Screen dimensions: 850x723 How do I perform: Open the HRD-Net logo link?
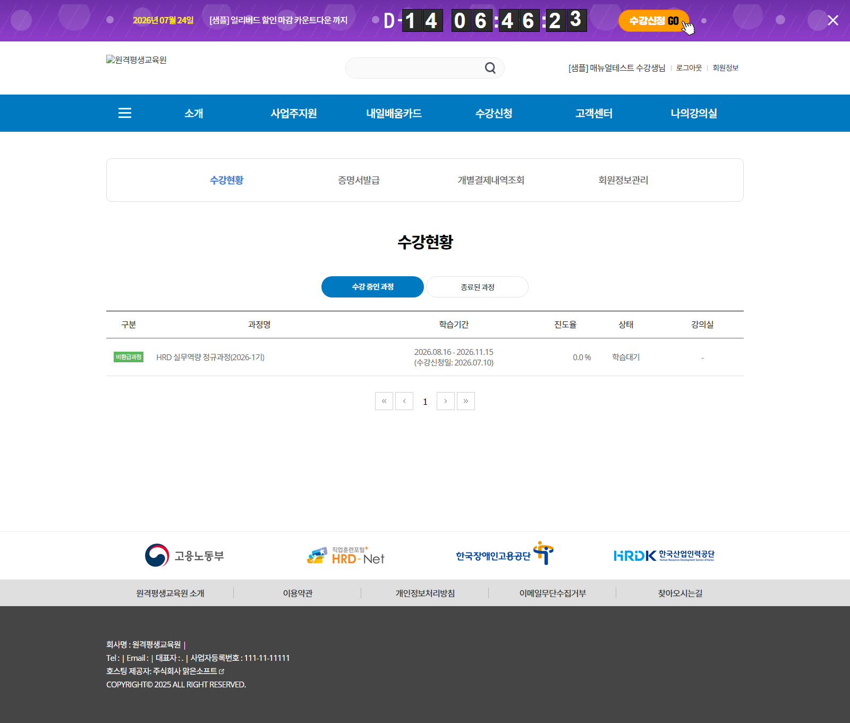click(345, 556)
